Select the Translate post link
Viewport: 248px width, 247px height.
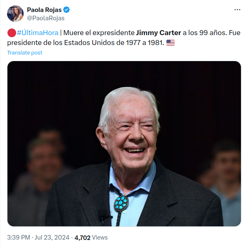(x=25, y=52)
